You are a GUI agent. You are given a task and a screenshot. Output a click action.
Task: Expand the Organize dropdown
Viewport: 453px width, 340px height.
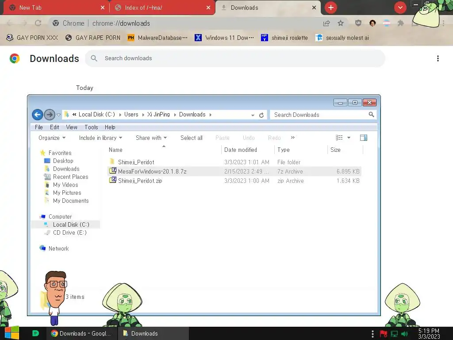pos(52,138)
